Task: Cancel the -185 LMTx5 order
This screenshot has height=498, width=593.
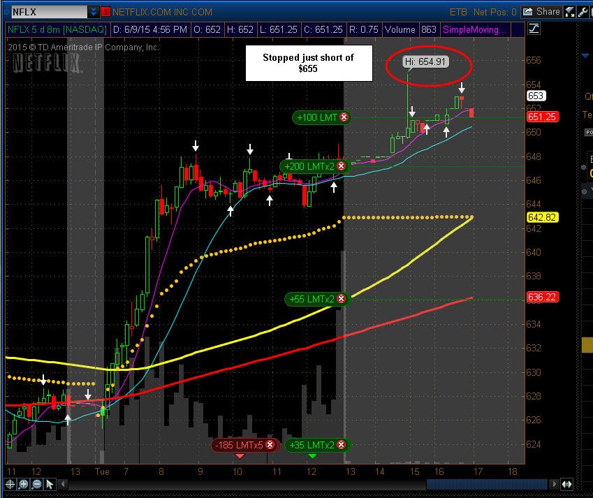Action: click(270, 445)
